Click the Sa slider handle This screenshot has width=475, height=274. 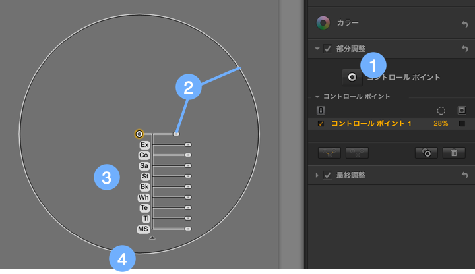pyautogui.click(x=188, y=166)
